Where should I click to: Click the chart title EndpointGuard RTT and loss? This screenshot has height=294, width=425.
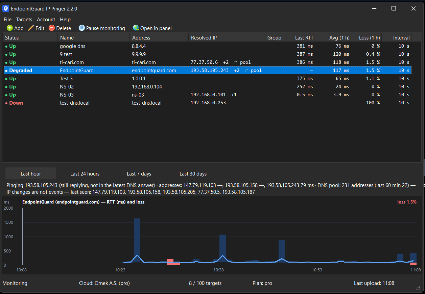[x=83, y=202]
